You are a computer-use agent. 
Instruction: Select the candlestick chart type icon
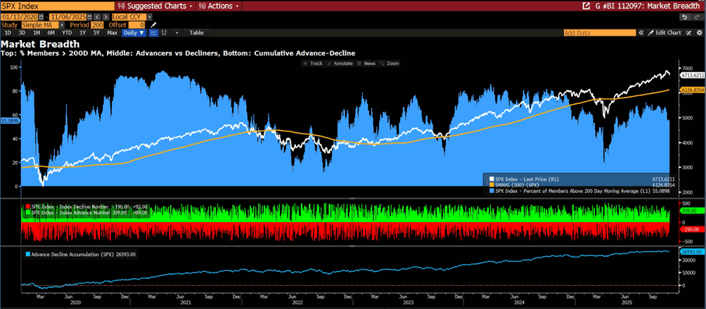click(164, 33)
